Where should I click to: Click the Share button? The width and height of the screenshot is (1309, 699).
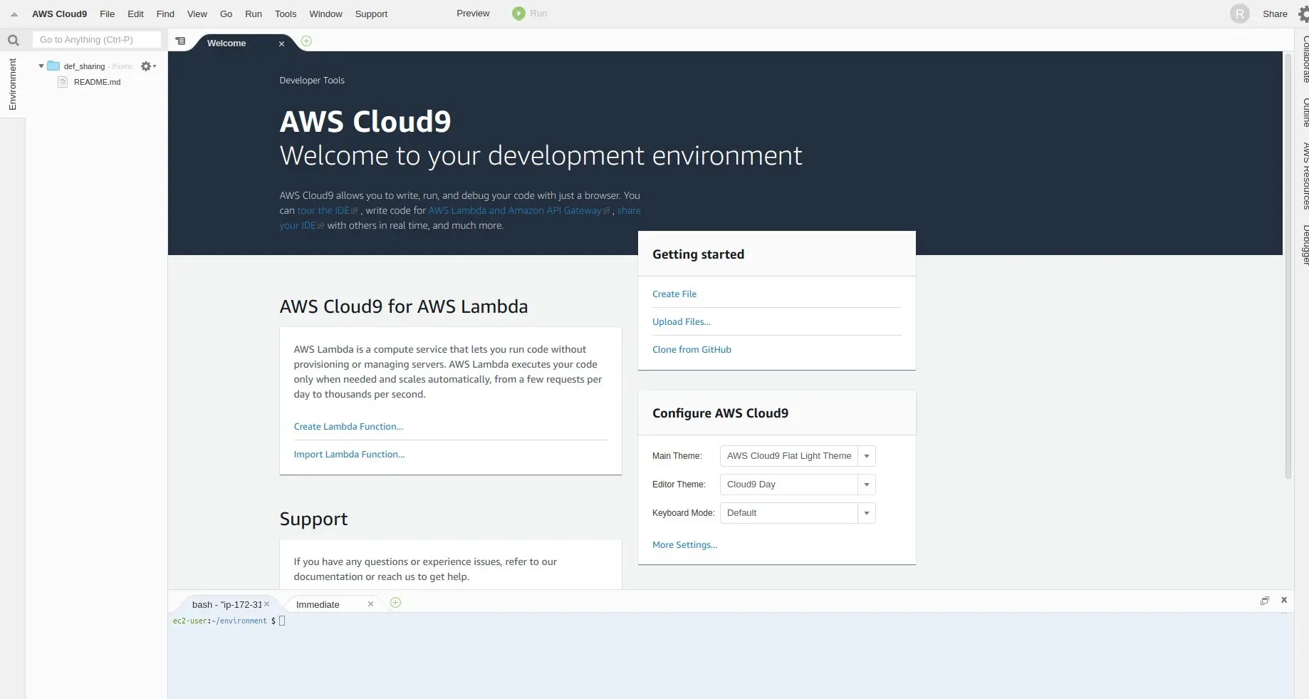pyautogui.click(x=1275, y=14)
